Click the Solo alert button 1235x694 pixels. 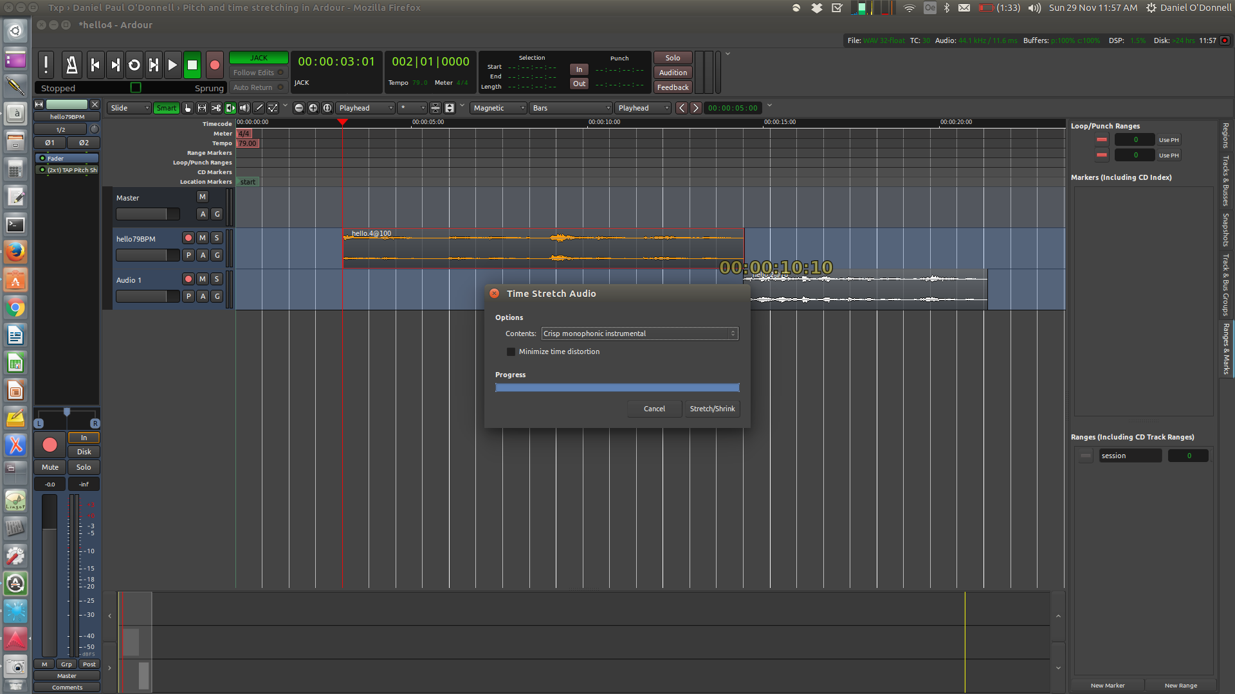click(x=673, y=58)
